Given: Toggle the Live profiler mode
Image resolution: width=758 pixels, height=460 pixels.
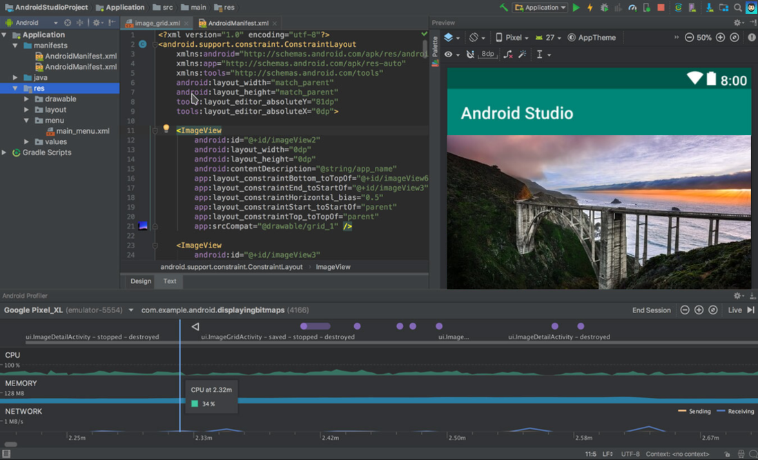Looking at the screenshot, I should click(x=735, y=310).
